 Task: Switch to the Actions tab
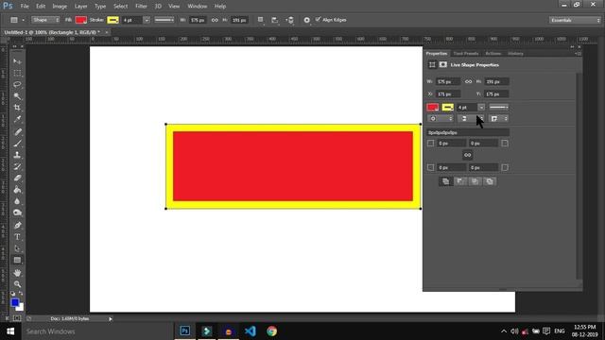click(493, 54)
